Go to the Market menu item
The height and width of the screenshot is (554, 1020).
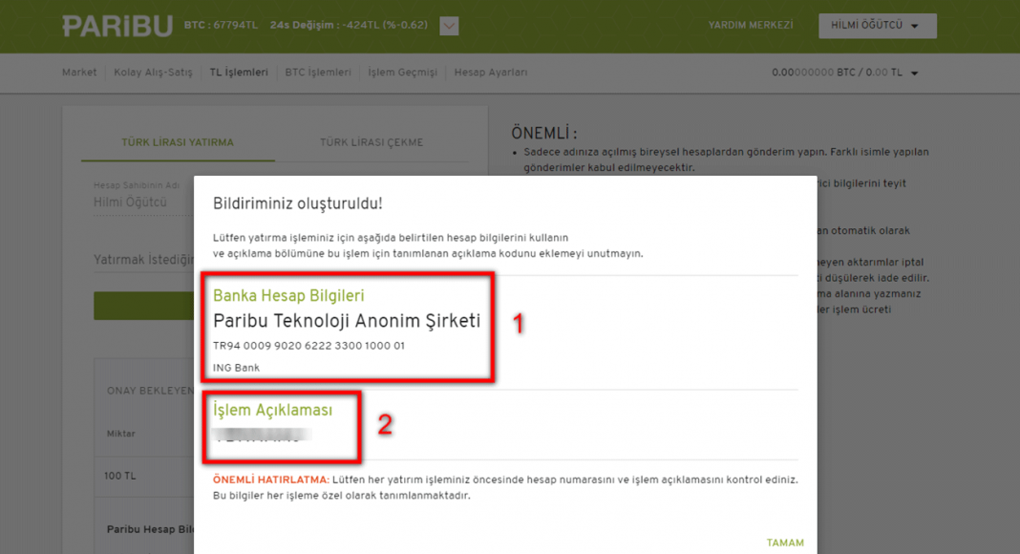point(79,73)
